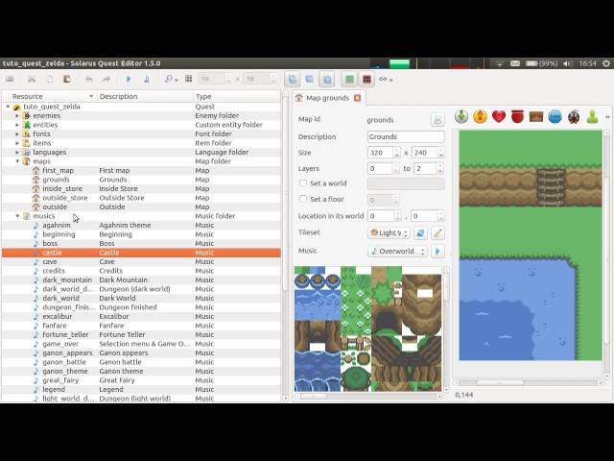Click the system volume icon

(x=567, y=63)
